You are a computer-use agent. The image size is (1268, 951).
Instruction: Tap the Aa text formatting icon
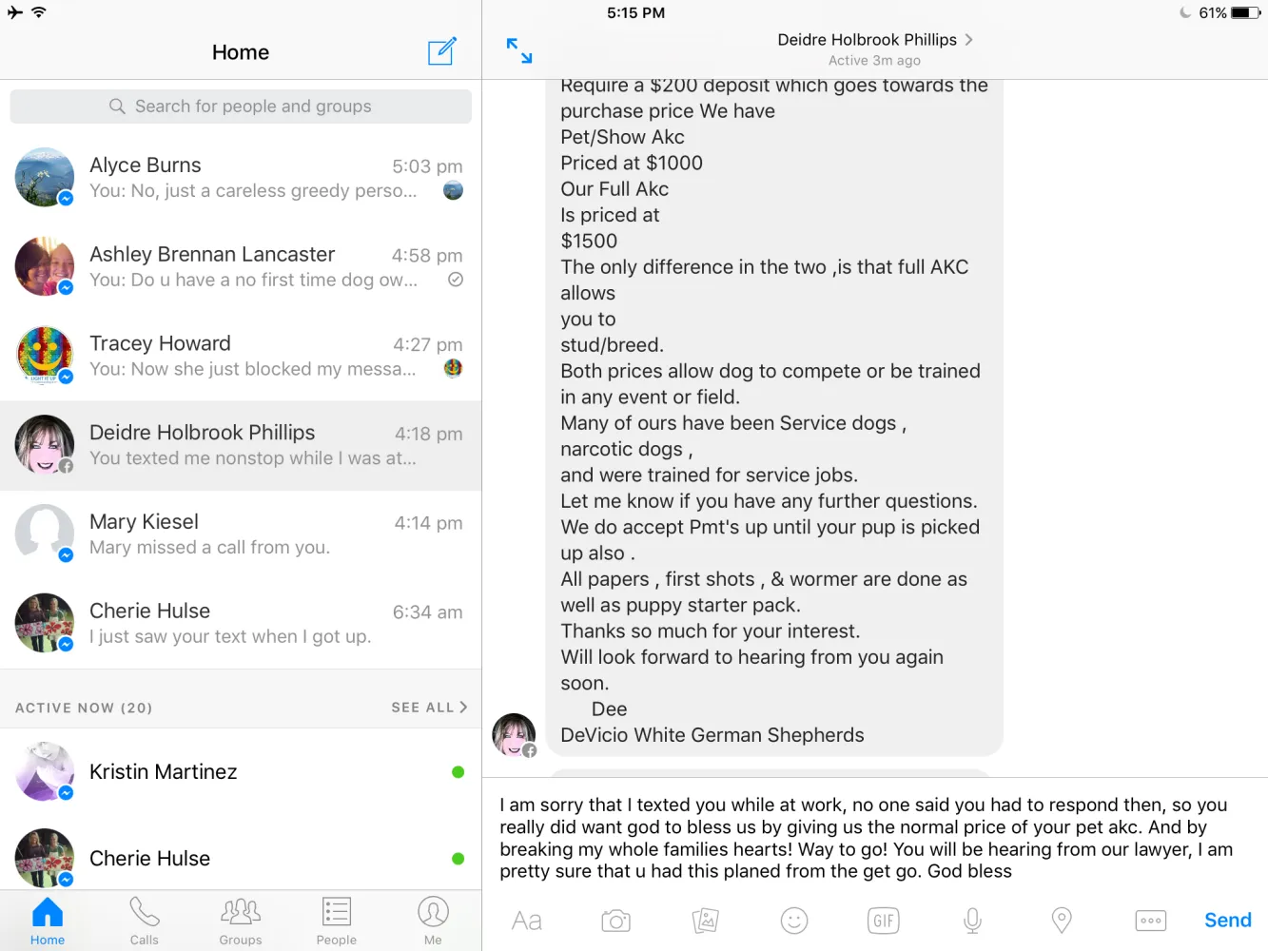point(527,921)
